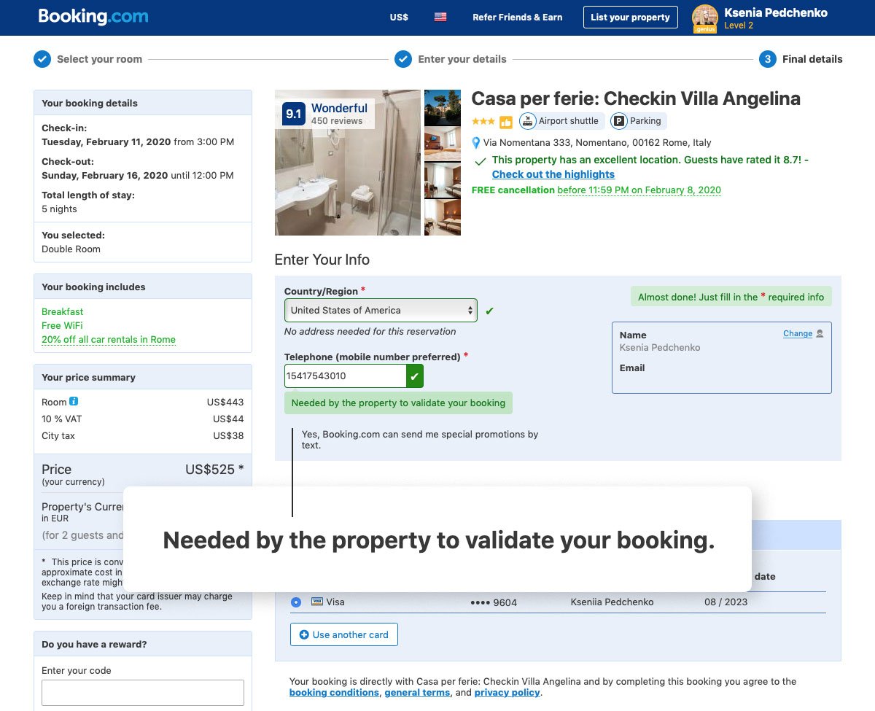Click the City tax US$38 row
The height and width of the screenshot is (711, 875).
point(143,436)
